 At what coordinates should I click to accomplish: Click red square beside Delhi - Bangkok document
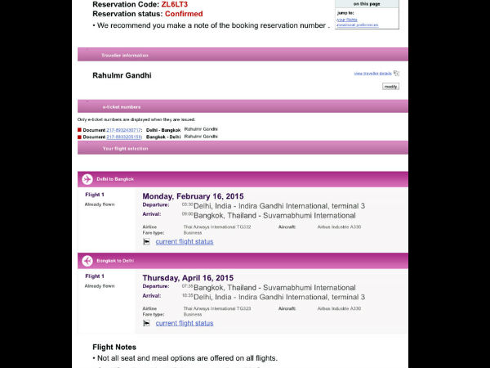[80, 130]
